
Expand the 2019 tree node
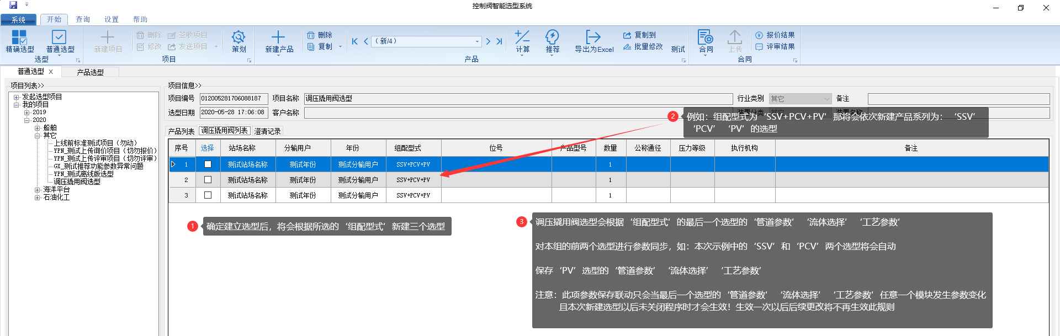(26, 113)
